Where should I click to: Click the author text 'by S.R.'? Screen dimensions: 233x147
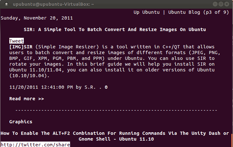click(86, 87)
